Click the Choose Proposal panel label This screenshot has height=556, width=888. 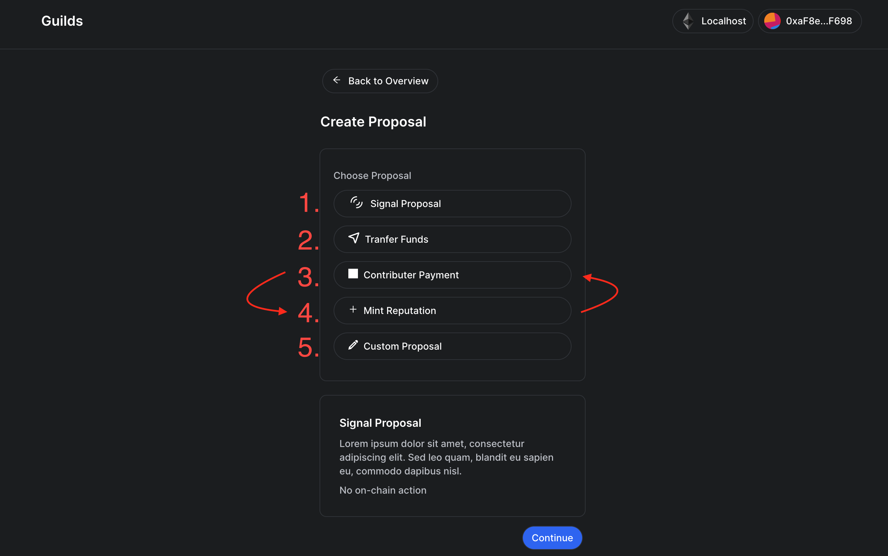coord(372,176)
